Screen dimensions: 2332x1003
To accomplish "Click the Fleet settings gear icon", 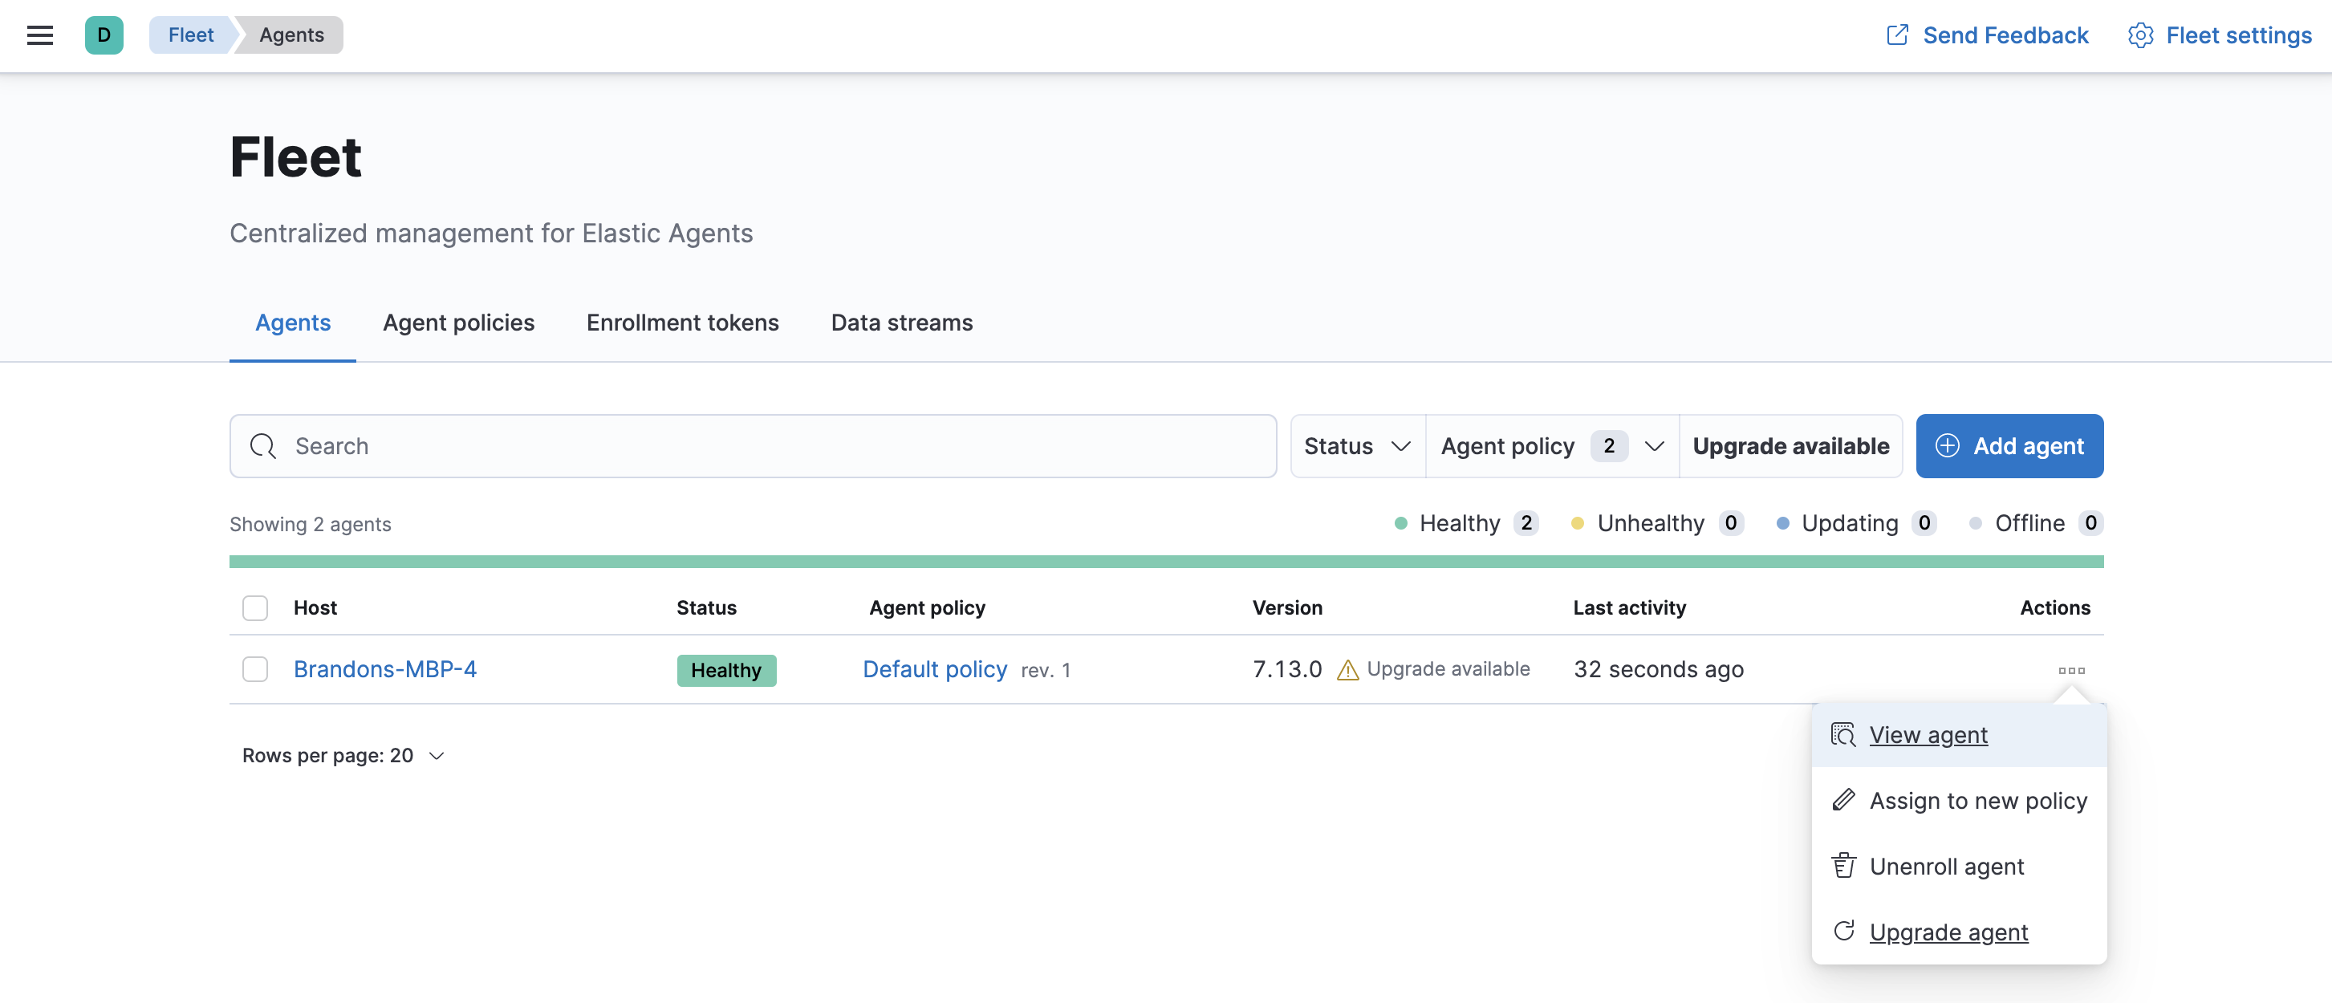I will pyautogui.click(x=2140, y=35).
